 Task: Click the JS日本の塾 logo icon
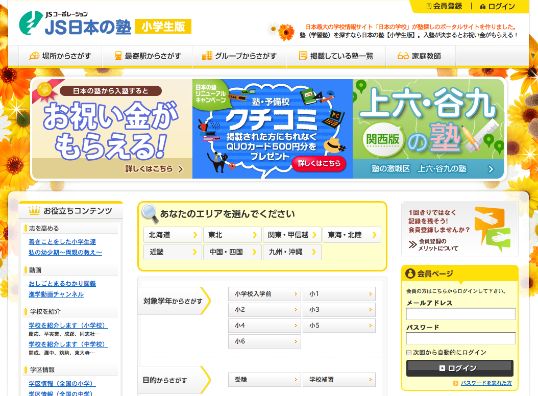point(31,23)
